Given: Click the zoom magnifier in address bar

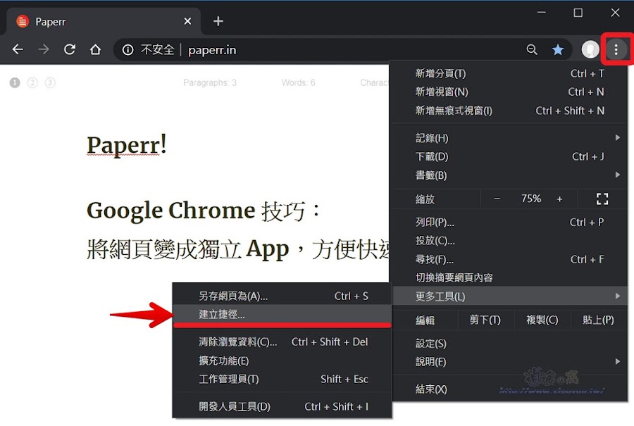Looking at the screenshot, I should tap(532, 50).
